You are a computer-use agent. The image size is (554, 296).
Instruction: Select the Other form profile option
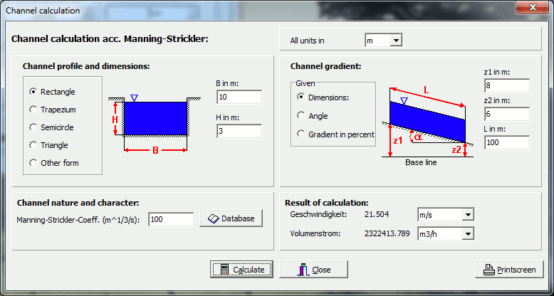point(33,163)
